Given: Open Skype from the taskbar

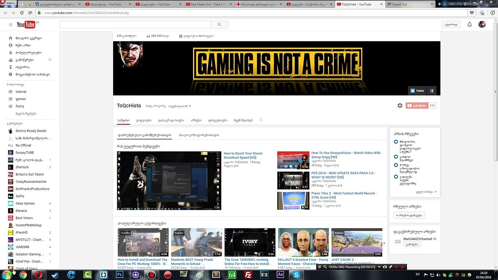Looking at the screenshot, I should pos(296,275).
